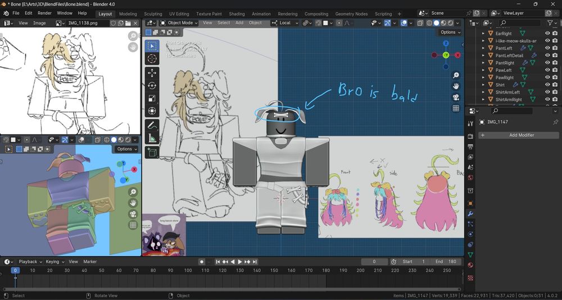
Task: Toggle camera view in main viewport
Action: 456,97
